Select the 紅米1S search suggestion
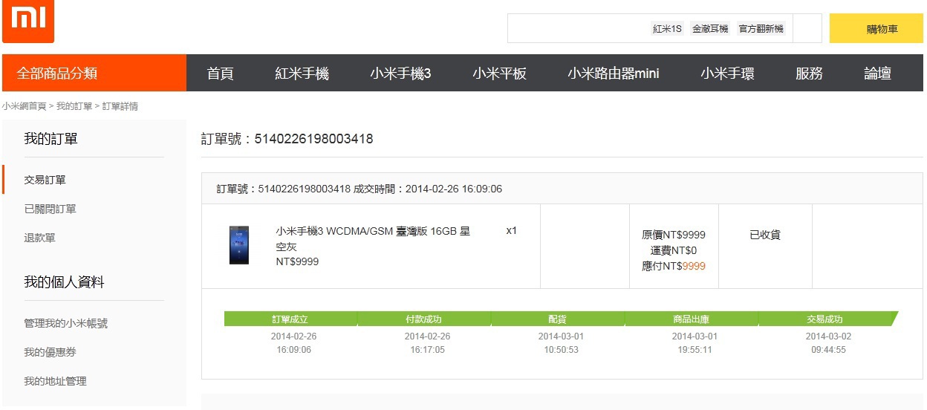The image size is (927, 410). tap(667, 29)
